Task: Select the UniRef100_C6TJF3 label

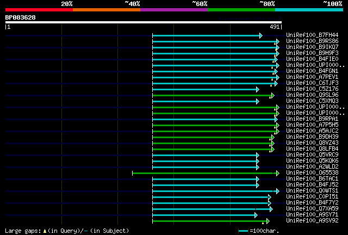Action: (x=312, y=83)
